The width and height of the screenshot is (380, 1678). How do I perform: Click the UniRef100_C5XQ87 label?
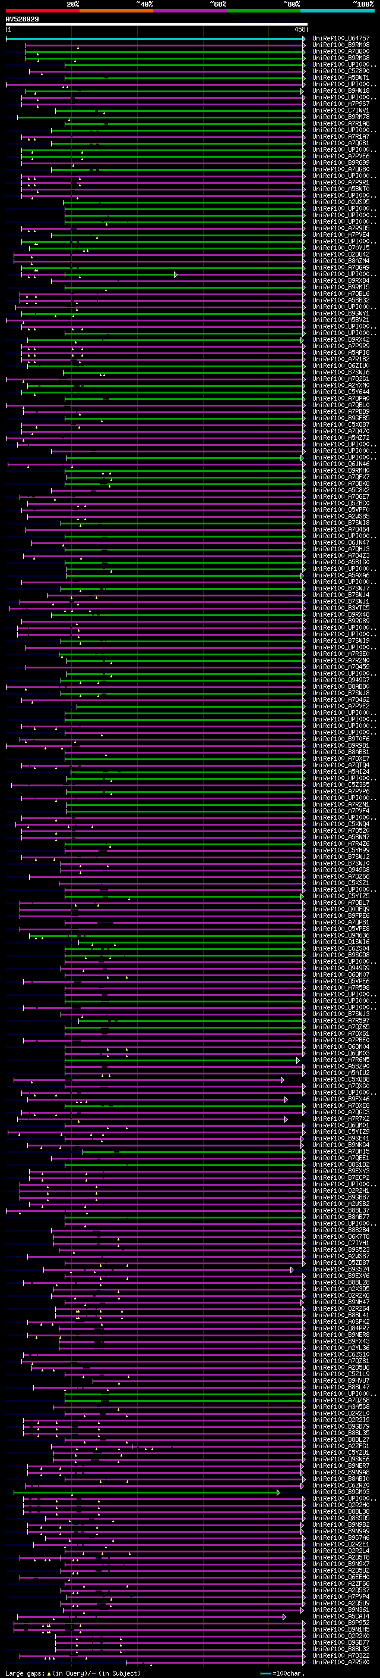(x=340, y=425)
